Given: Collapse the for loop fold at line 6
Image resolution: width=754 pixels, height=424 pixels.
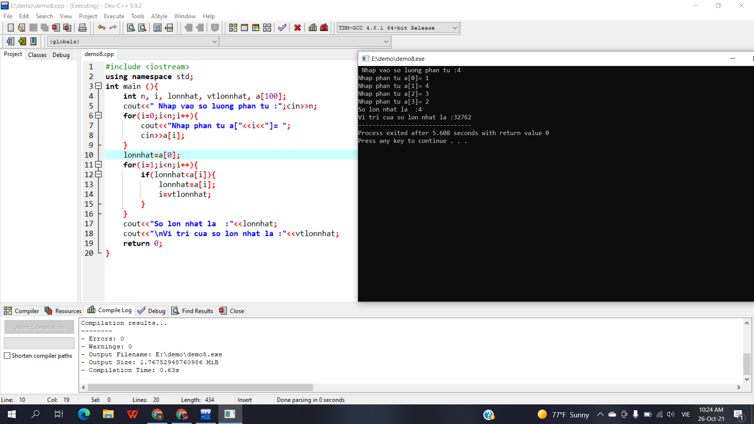Looking at the screenshot, I should click(99, 115).
